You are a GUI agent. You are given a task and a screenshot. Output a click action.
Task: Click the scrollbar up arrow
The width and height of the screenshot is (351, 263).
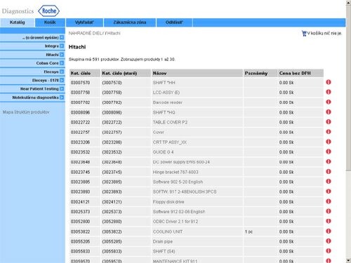tap(348, 2)
